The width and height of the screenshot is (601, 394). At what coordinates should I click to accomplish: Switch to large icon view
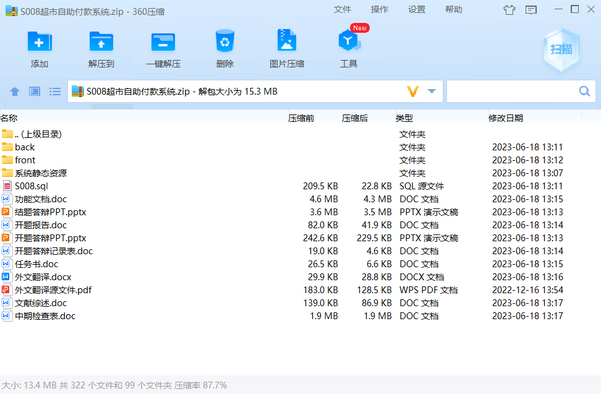coord(35,91)
